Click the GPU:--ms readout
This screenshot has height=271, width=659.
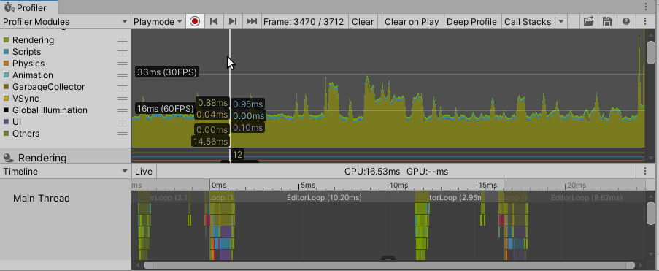(x=427, y=171)
